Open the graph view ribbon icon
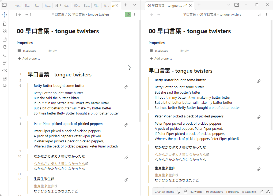Viewport: 273px width, 196px height. [4, 15]
